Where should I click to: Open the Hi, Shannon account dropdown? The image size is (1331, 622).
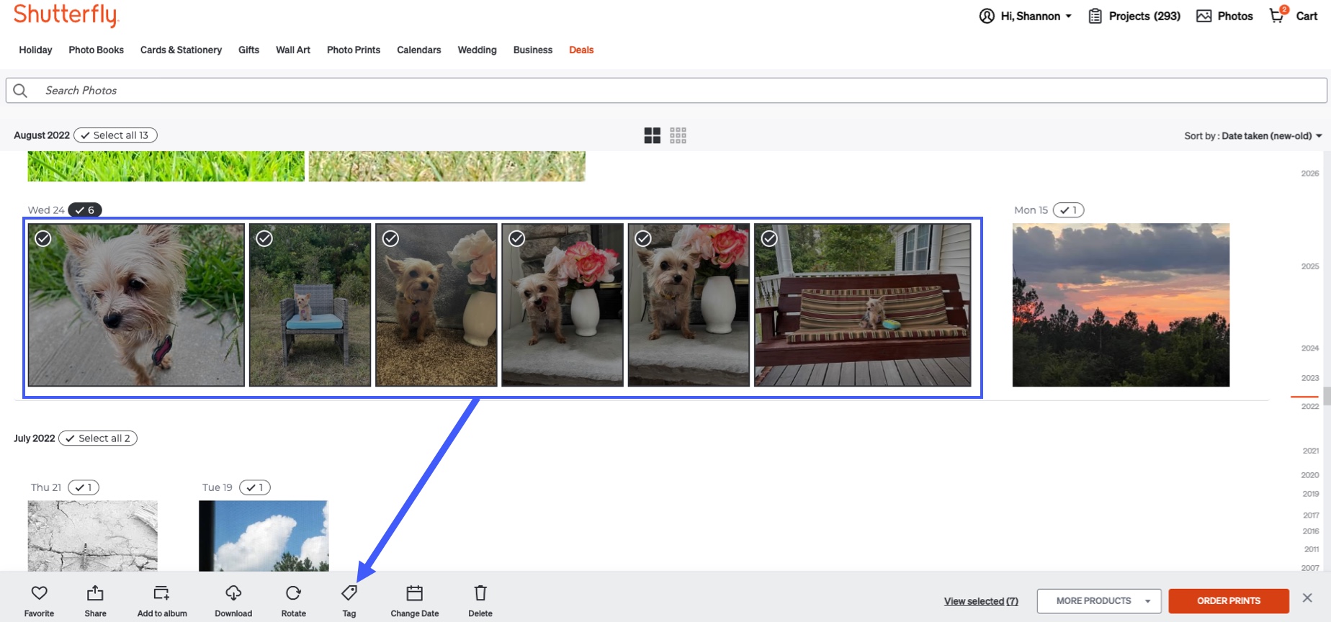(1026, 16)
